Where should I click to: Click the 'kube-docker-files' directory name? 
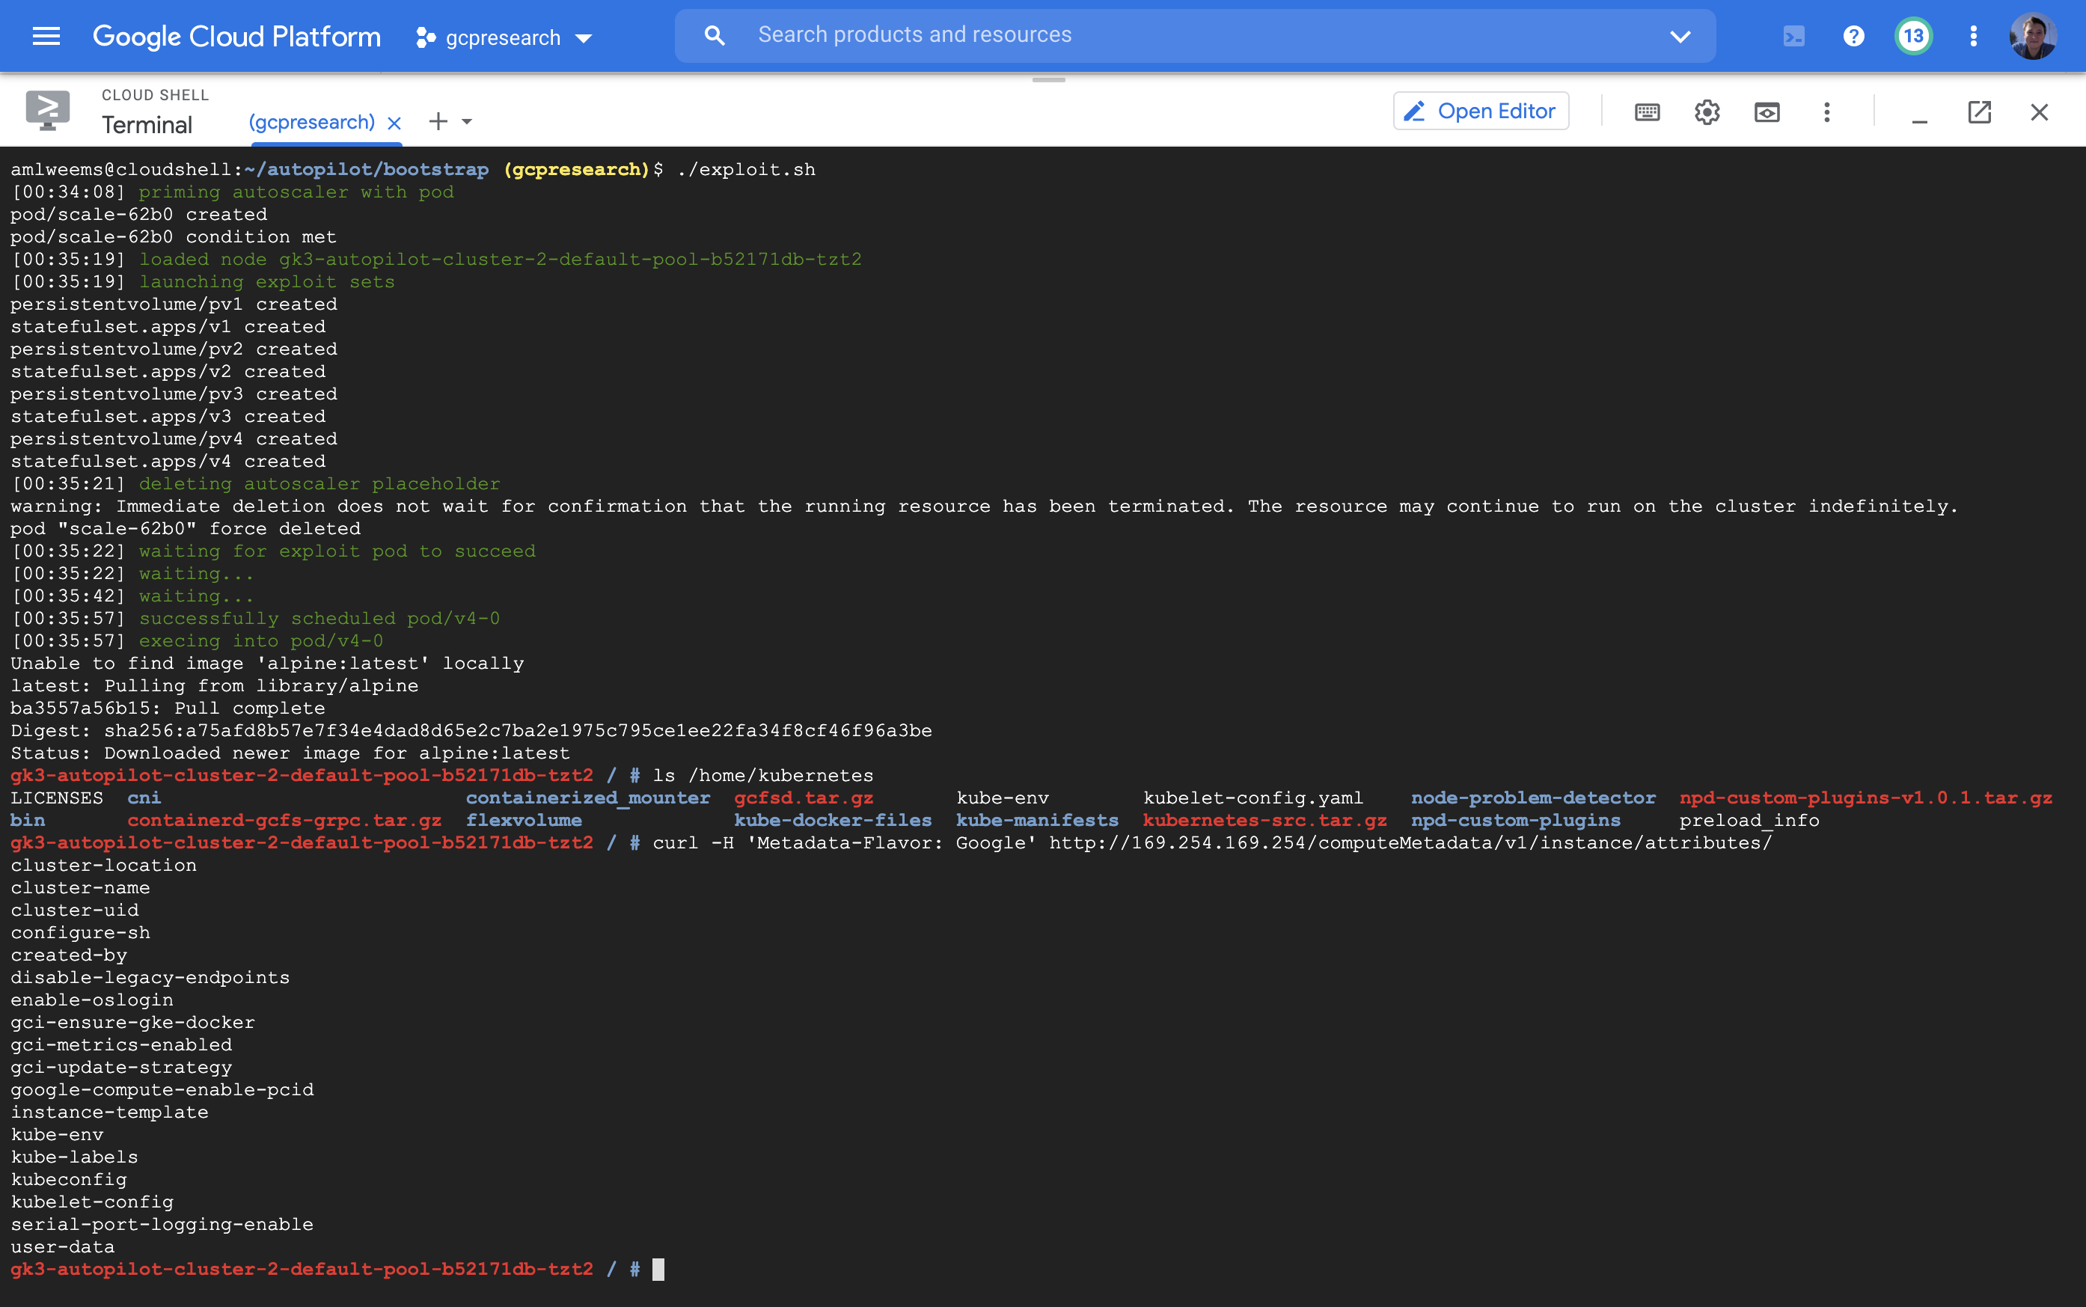pyautogui.click(x=833, y=821)
